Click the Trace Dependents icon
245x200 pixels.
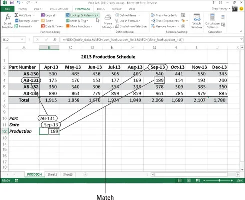tap(153, 21)
